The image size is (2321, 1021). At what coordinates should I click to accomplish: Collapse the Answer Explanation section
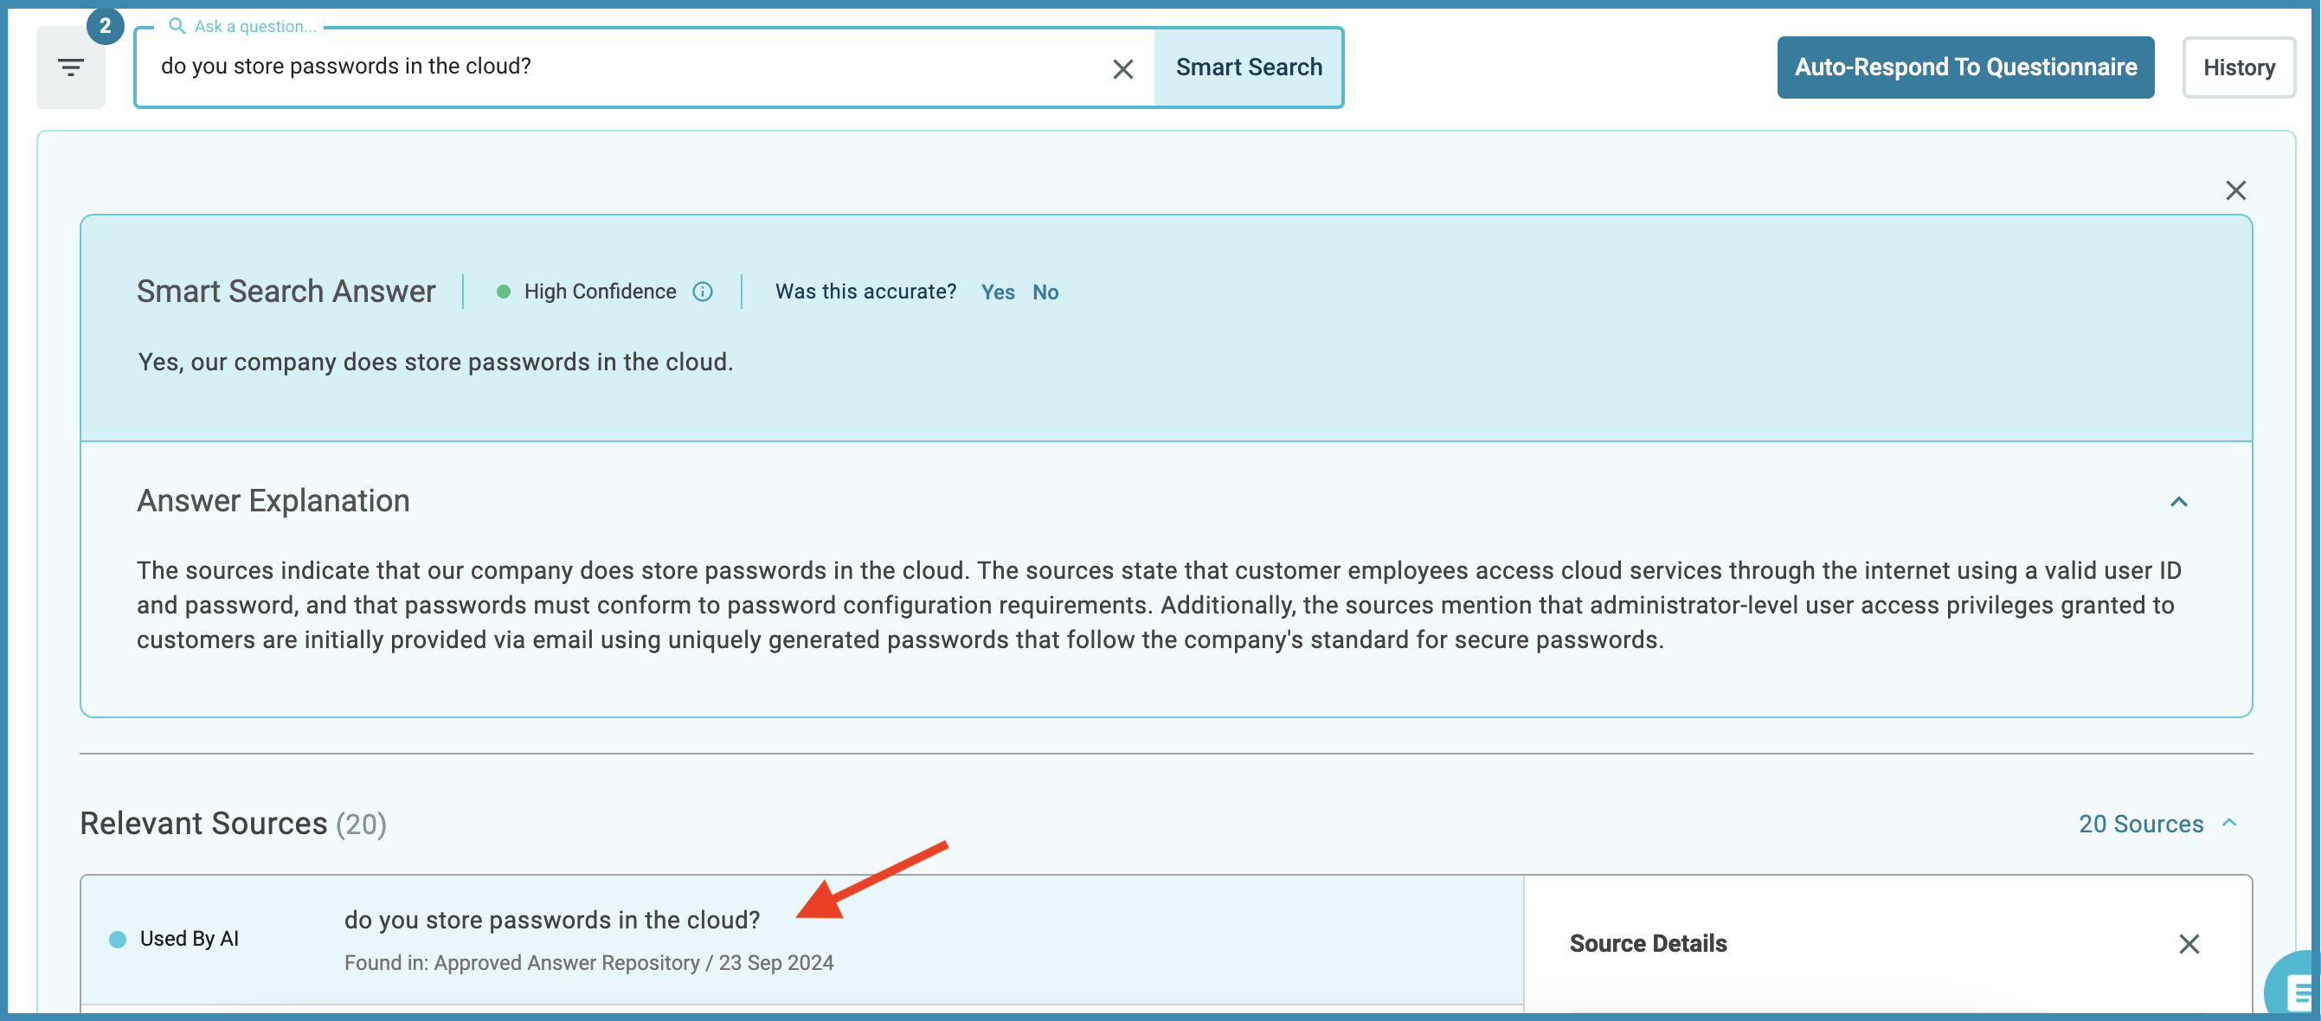2178,502
